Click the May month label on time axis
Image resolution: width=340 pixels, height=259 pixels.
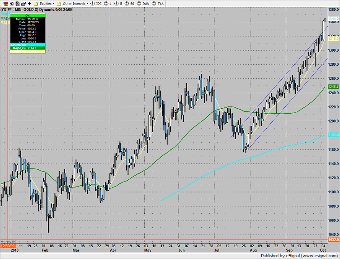click(147, 250)
